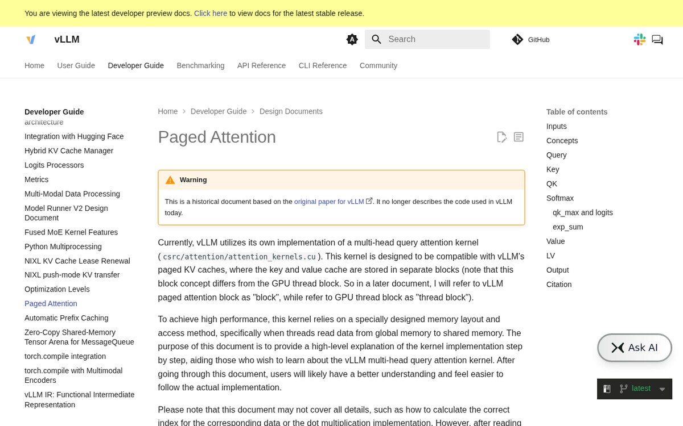Open the Slack community icon
The height and width of the screenshot is (426, 683).
click(x=640, y=39)
